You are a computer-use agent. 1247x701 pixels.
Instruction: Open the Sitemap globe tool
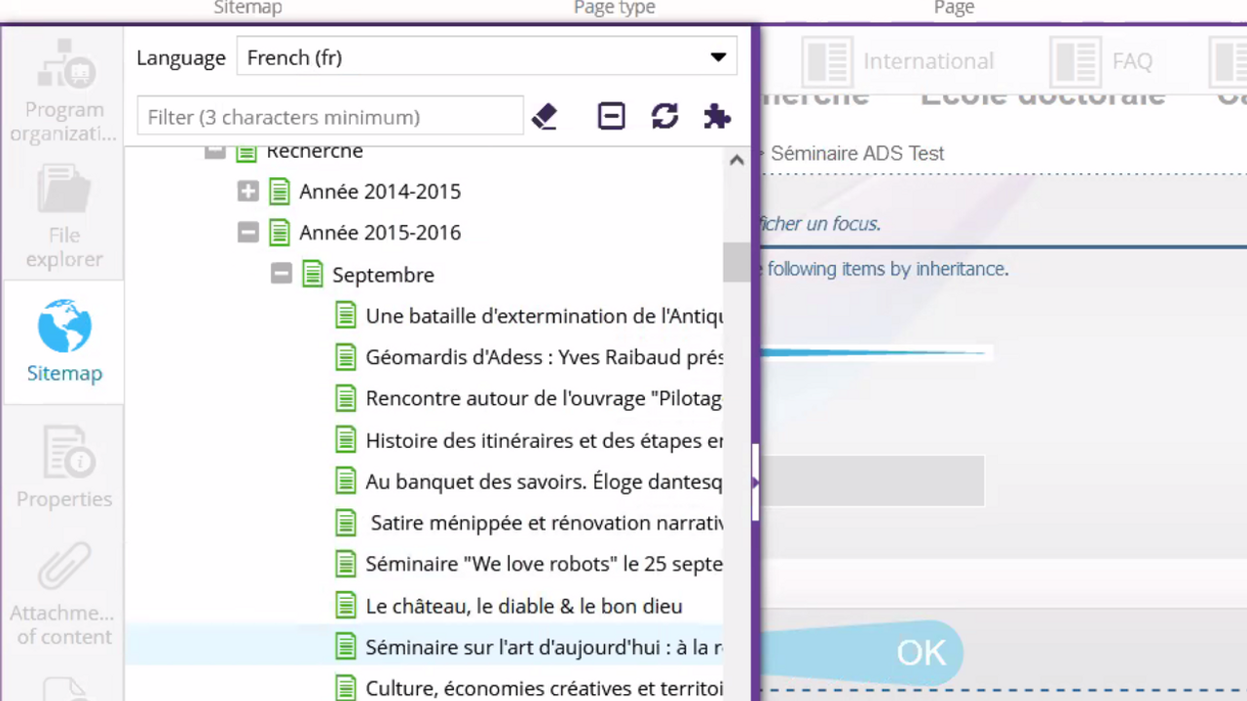click(64, 342)
